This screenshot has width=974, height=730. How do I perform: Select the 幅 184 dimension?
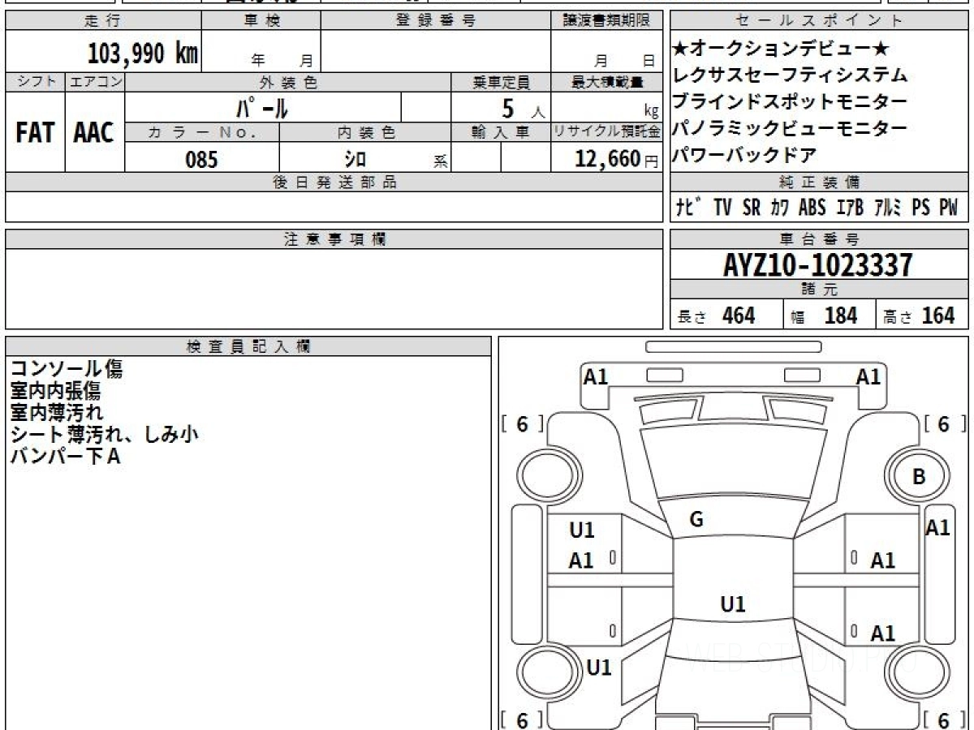point(823,316)
